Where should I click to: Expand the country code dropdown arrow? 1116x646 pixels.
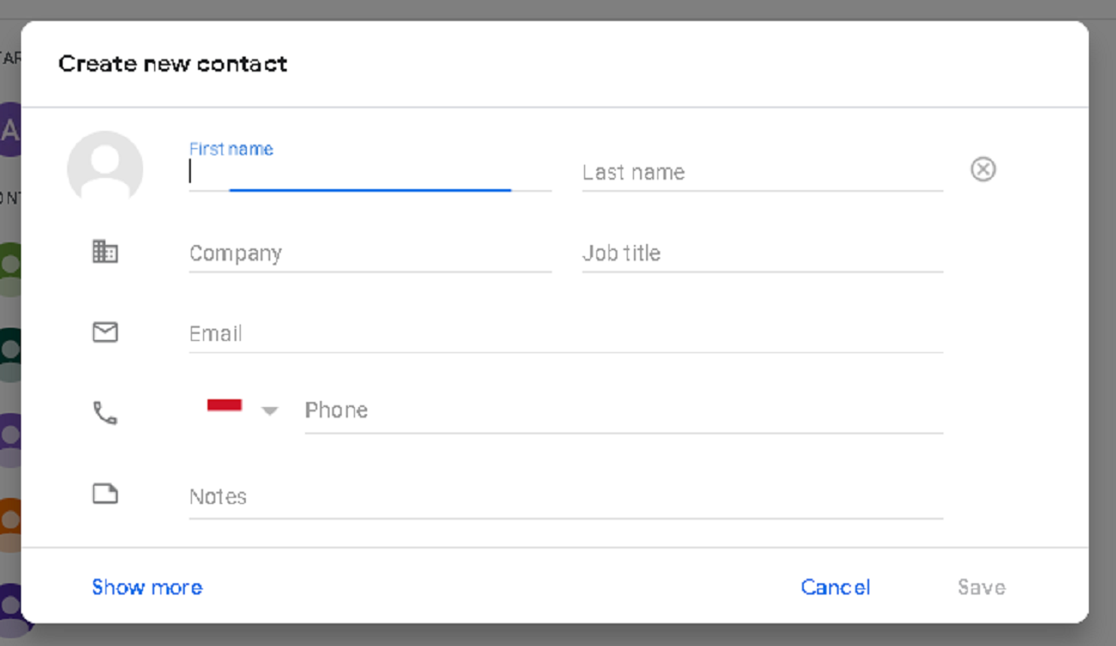click(x=270, y=411)
